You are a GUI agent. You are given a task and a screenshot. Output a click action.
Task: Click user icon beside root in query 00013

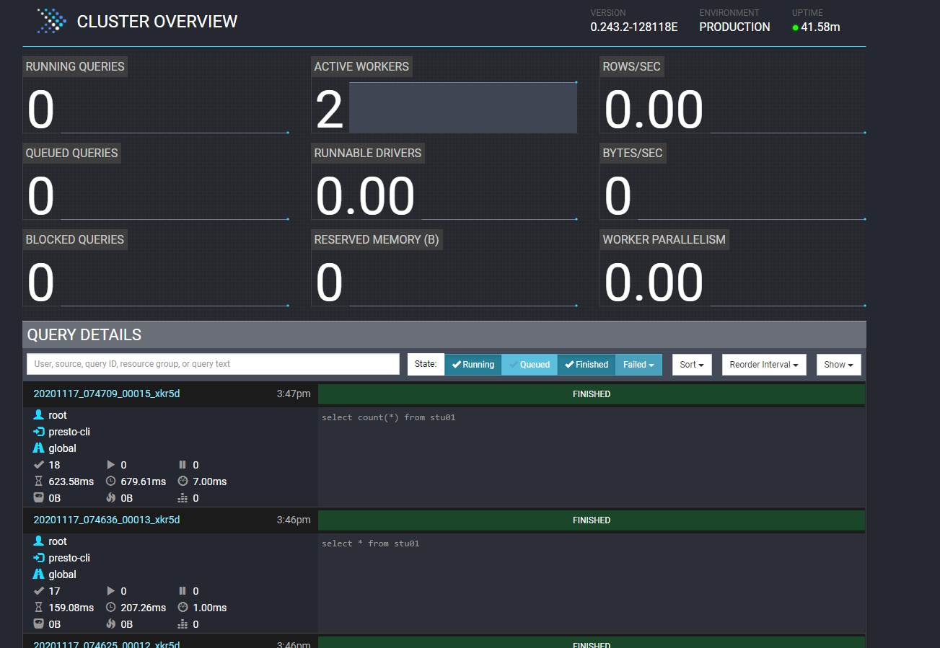[39, 541]
